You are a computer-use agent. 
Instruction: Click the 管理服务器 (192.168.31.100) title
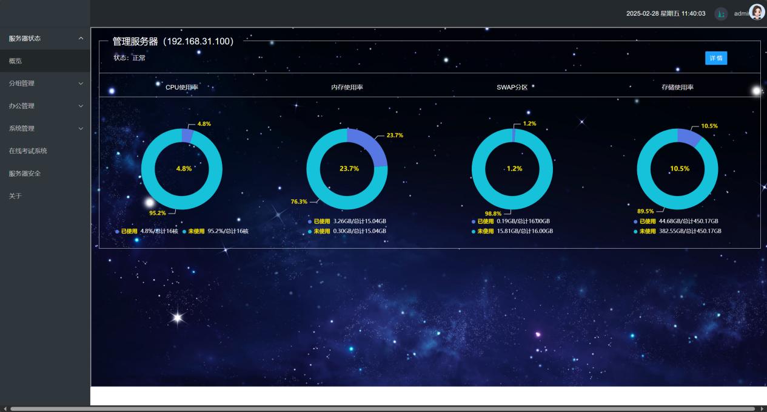click(173, 41)
